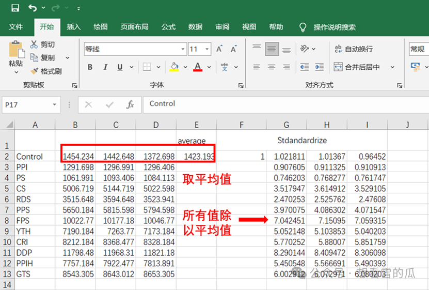Open the 常规 number format box
This screenshot has width=429, height=290.
(x=419, y=49)
